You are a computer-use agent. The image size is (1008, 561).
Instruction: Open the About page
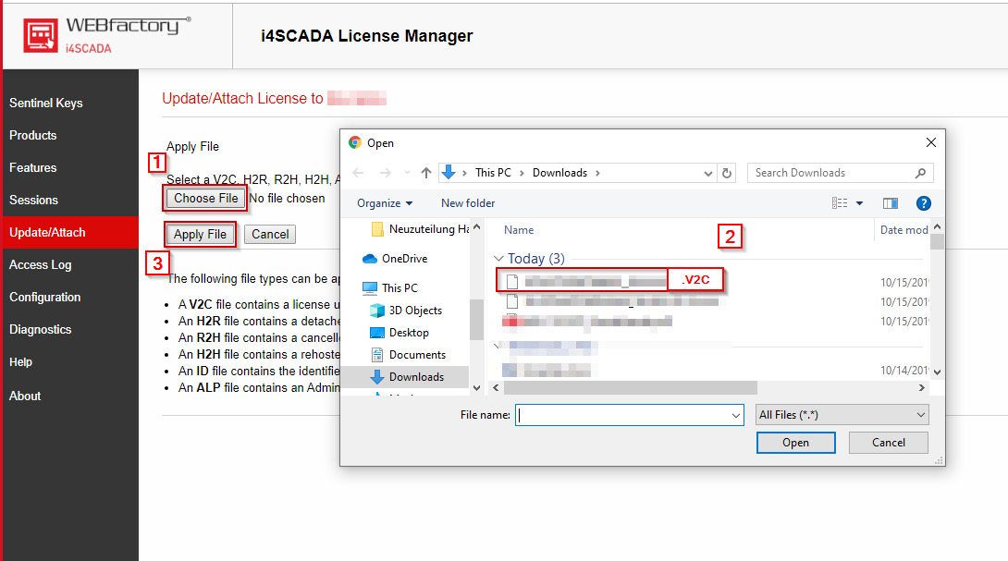tap(24, 396)
